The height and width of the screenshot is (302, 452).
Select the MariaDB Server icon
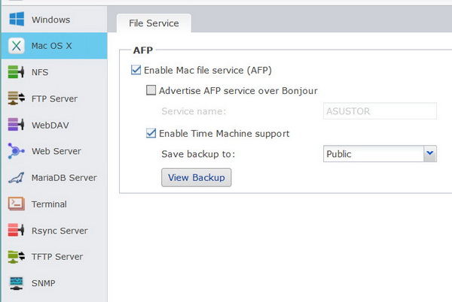click(17, 178)
